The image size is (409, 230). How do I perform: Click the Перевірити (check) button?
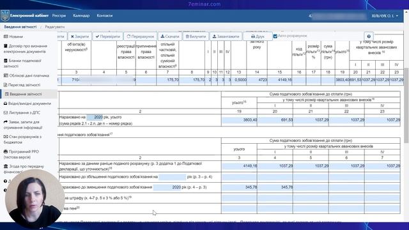click(x=107, y=36)
